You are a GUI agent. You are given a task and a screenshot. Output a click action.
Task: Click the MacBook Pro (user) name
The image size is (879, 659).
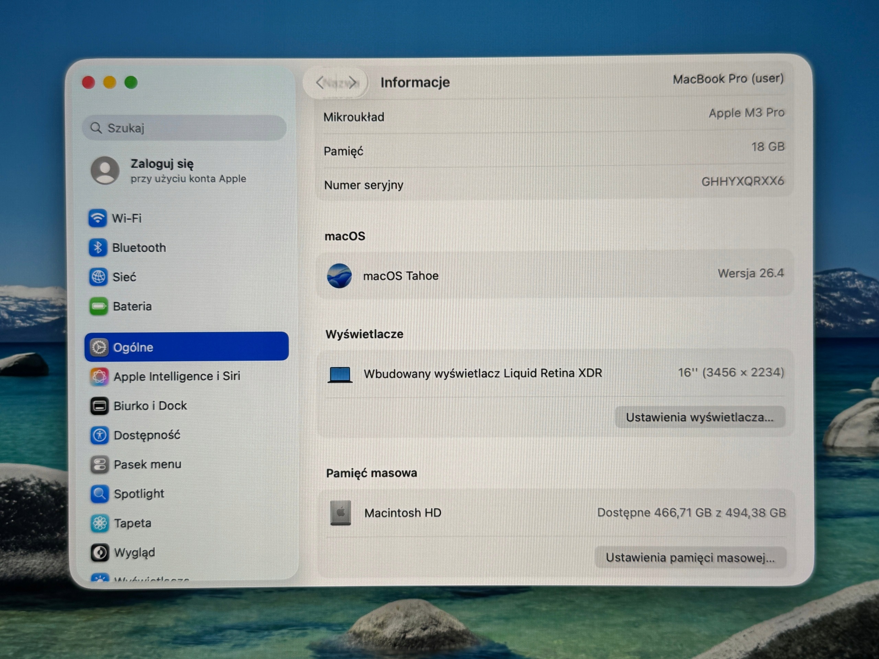pos(728,79)
